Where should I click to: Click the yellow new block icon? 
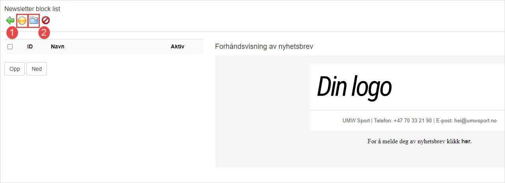pyautogui.click(x=22, y=20)
